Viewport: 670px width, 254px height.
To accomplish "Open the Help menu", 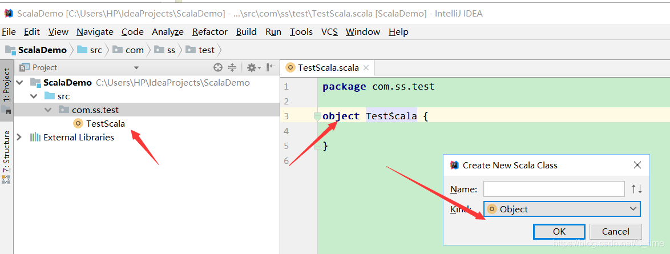I will tap(398, 31).
